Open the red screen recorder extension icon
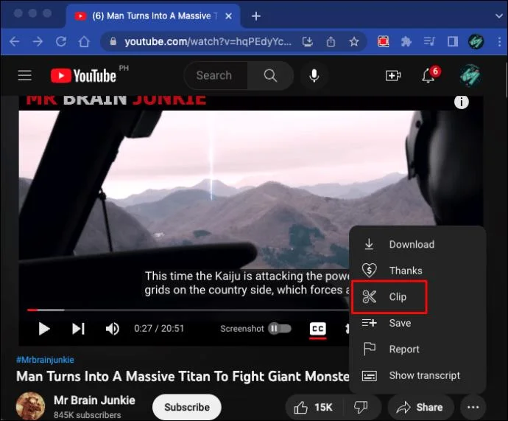 tap(383, 41)
